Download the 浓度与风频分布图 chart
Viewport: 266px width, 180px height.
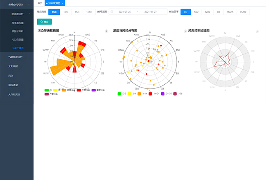tap(185, 31)
